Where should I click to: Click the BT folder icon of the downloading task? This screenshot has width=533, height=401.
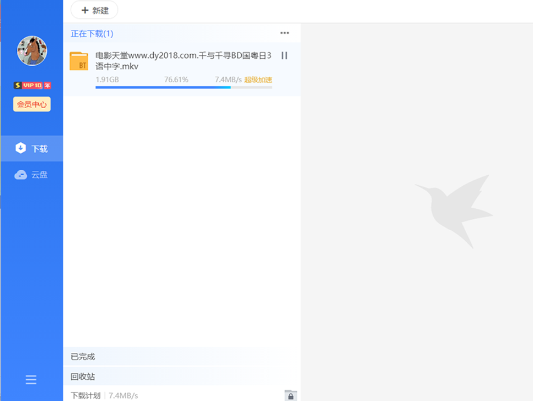point(79,60)
